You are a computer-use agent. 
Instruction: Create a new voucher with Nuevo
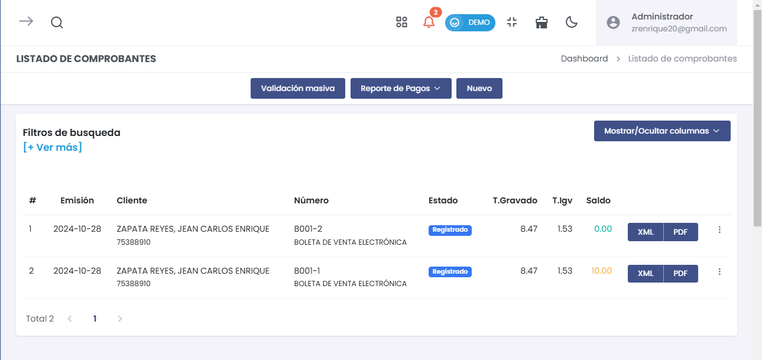479,88
